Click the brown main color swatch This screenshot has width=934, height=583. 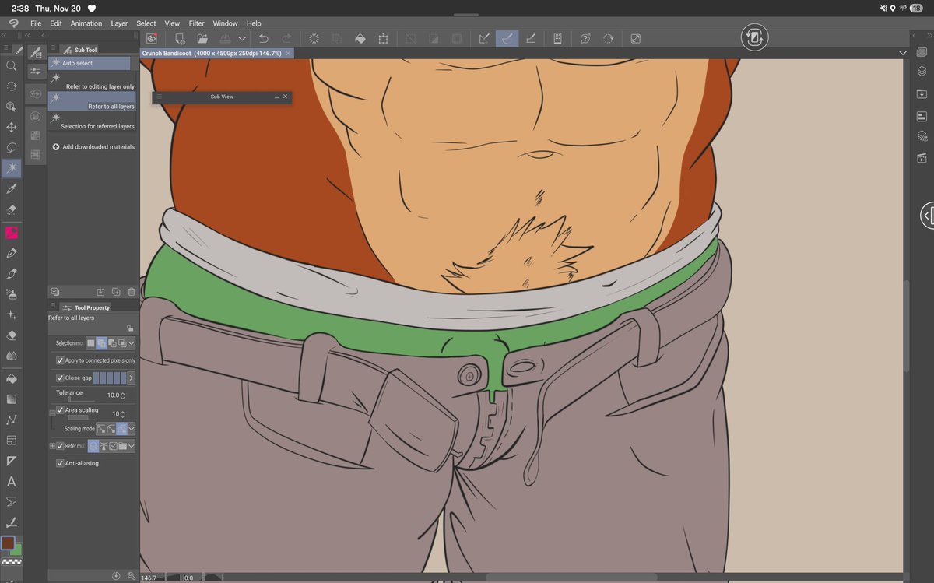coord(8,543)
